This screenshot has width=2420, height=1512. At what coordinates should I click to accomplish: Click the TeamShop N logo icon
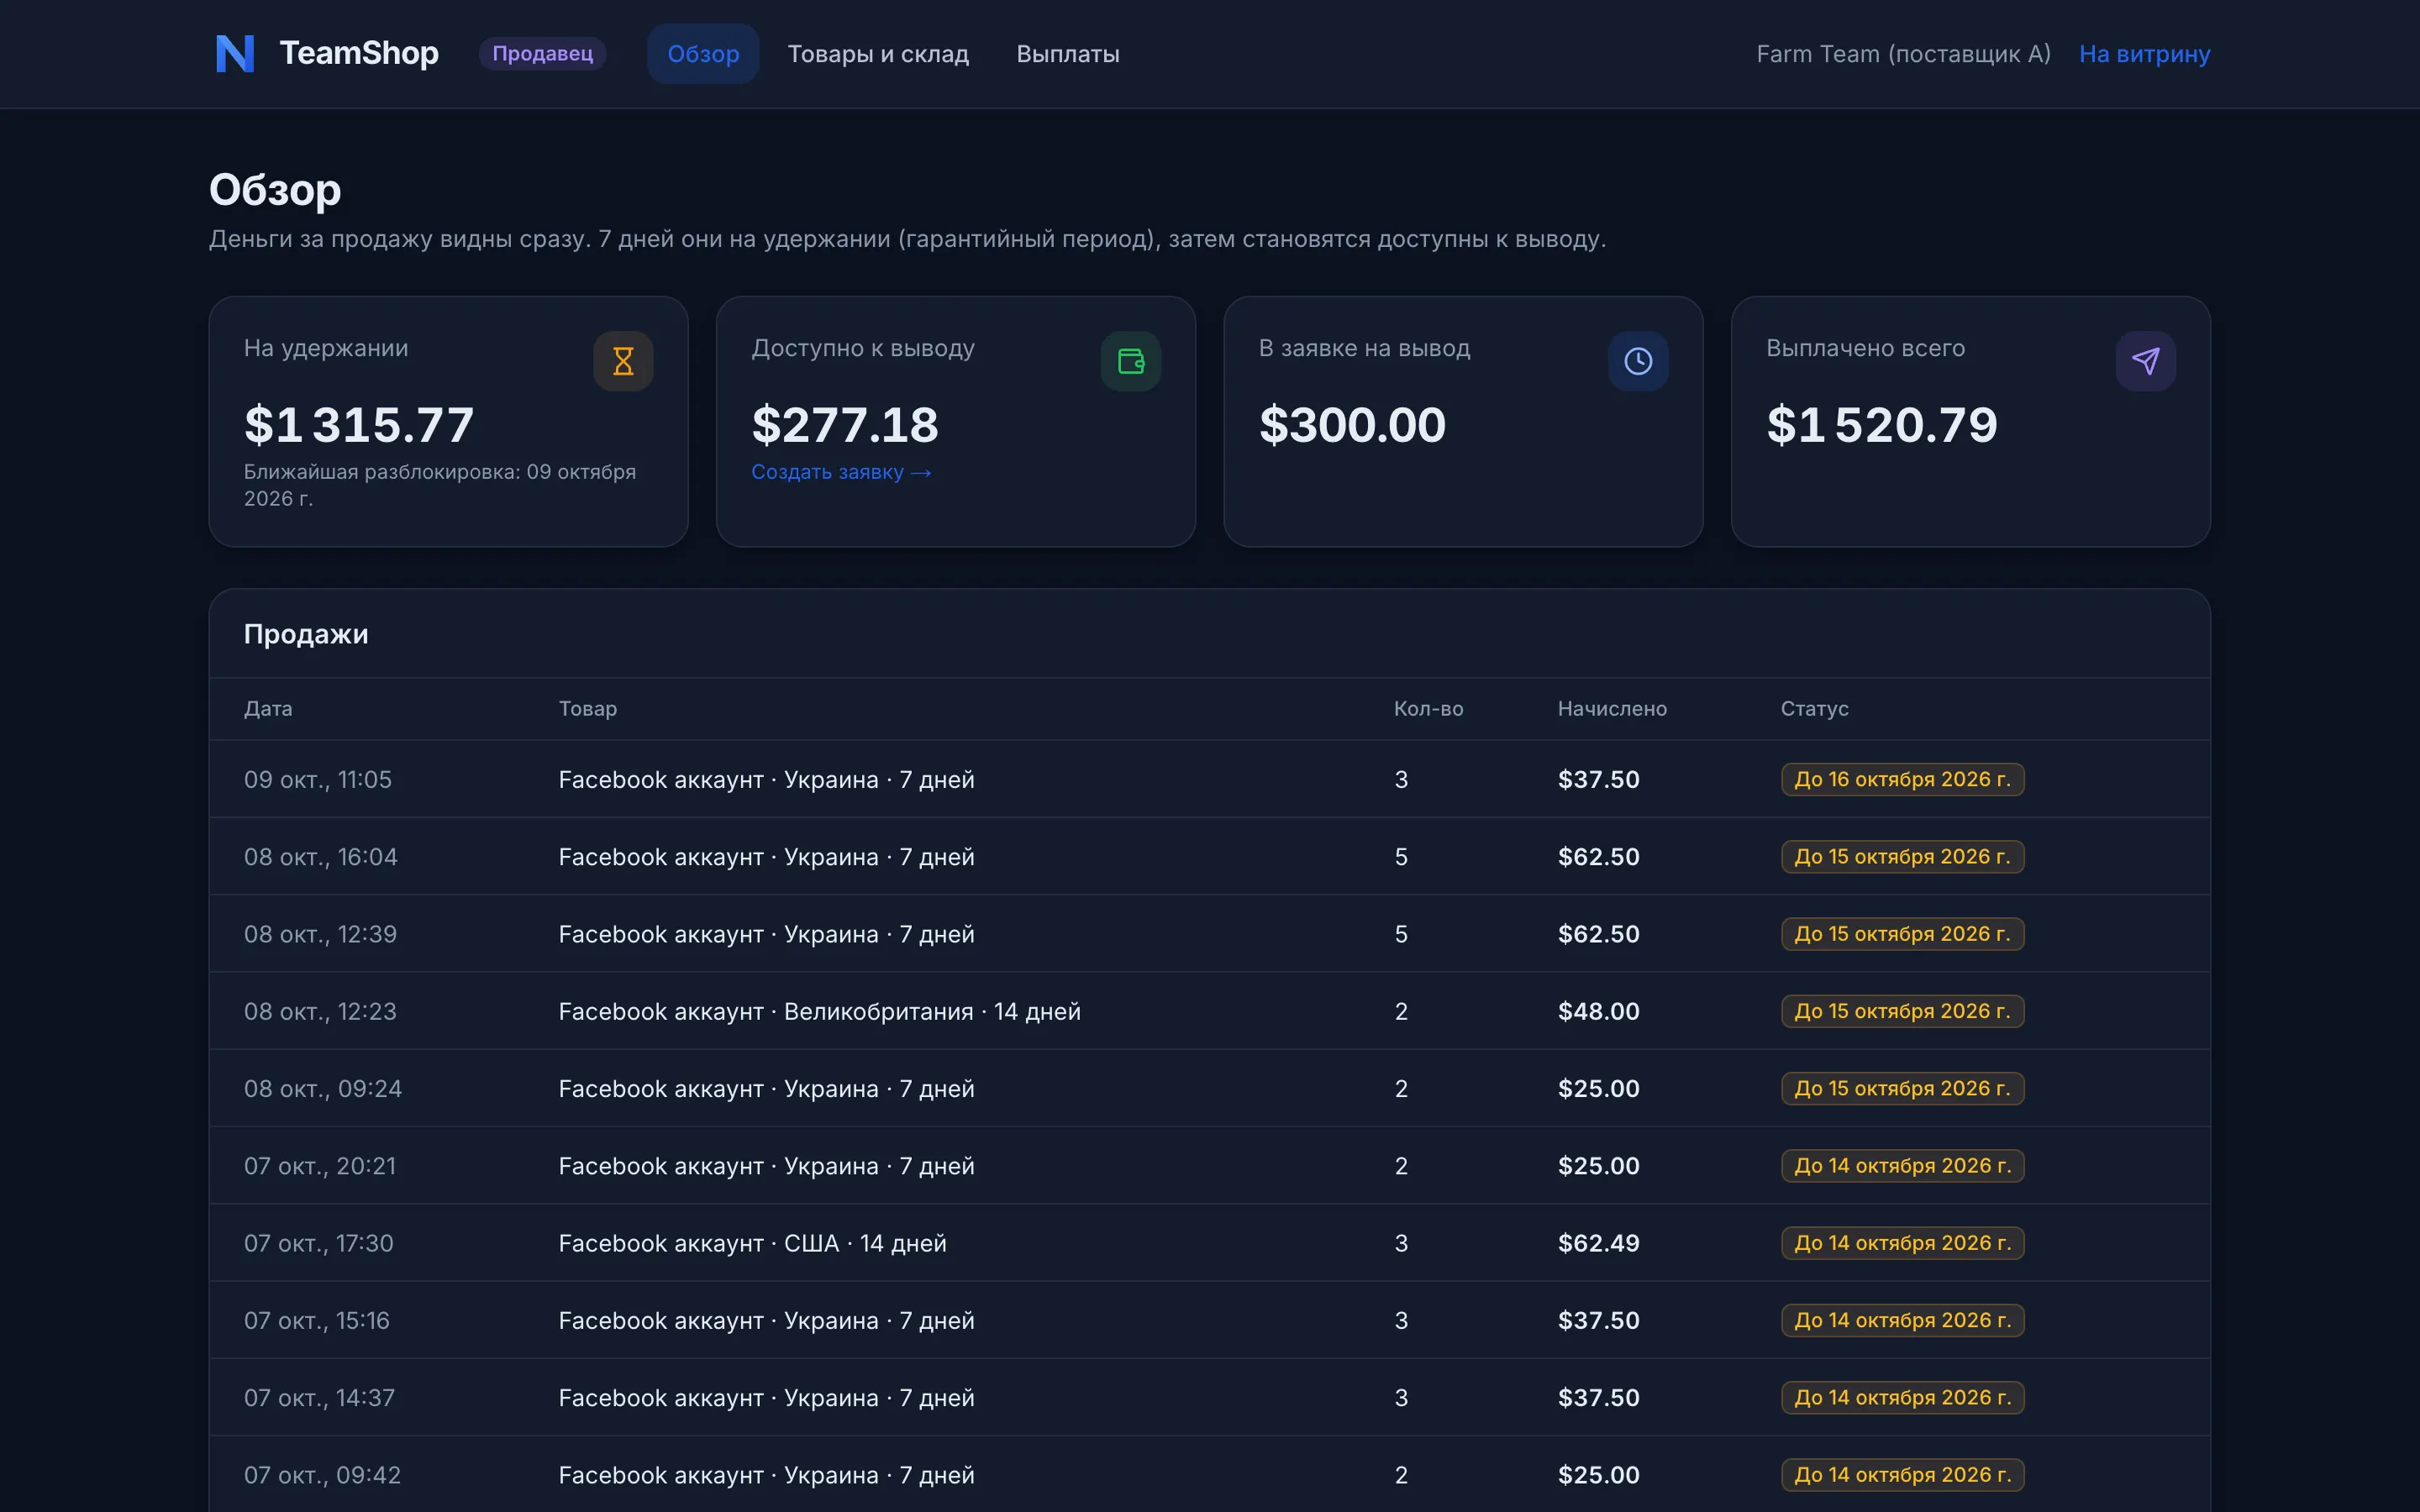click(235, 54)
